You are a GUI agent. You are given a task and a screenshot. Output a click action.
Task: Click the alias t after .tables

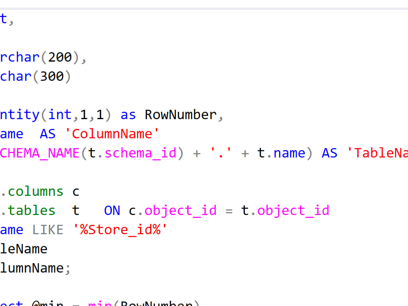coord(76,211)
